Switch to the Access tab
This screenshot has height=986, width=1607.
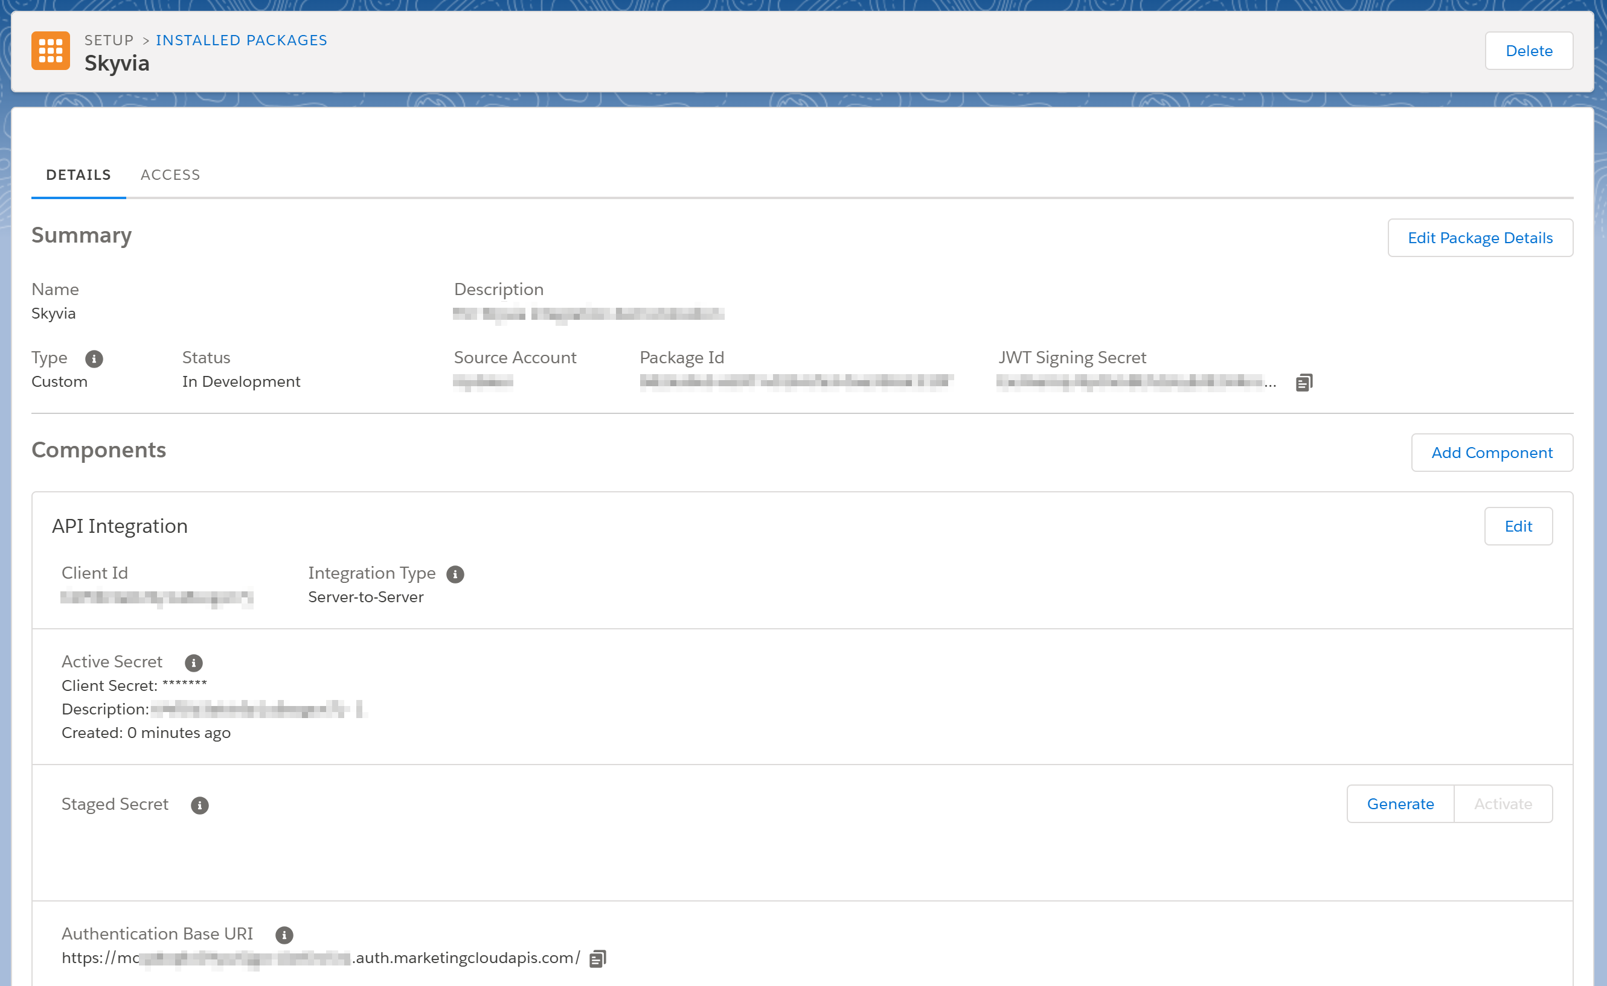coord(170,175)
